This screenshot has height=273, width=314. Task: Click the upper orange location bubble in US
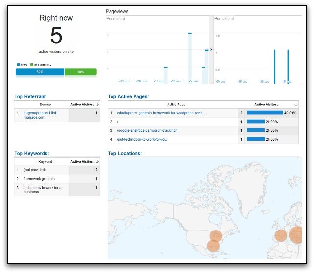point(216,236)
